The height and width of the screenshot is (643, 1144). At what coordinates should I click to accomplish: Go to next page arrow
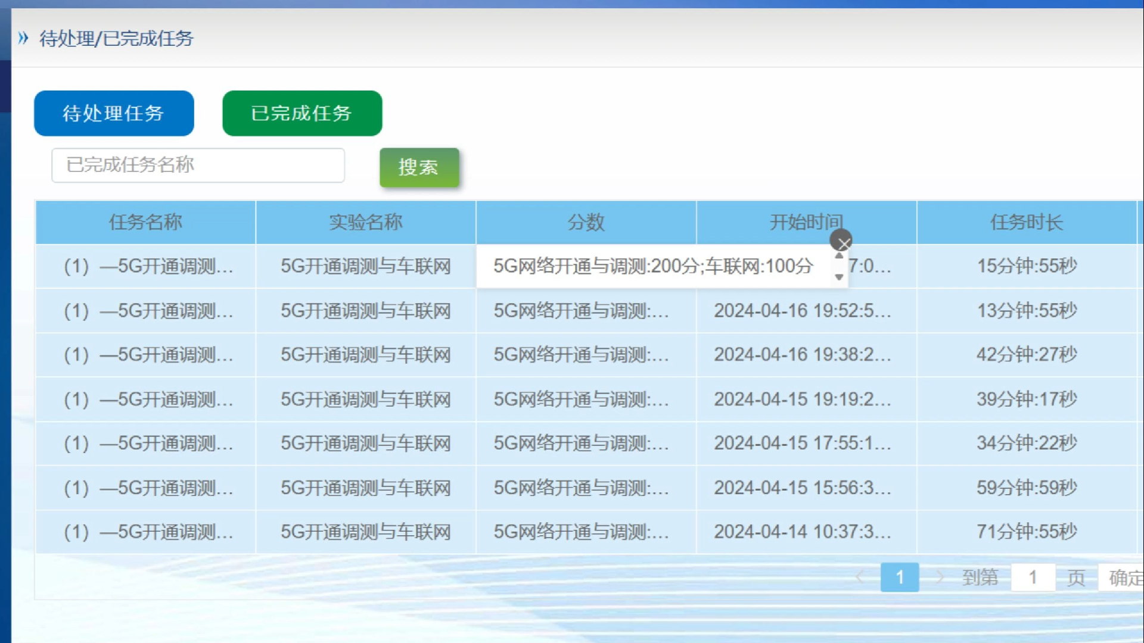940,577
